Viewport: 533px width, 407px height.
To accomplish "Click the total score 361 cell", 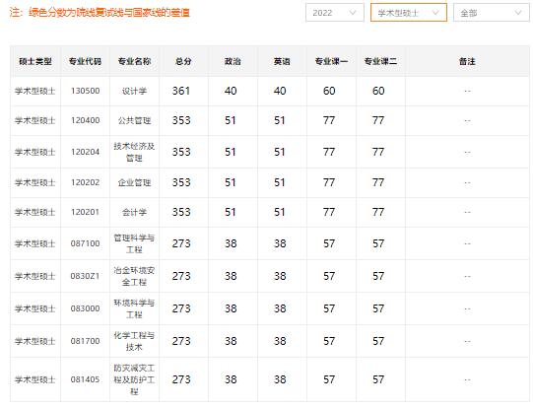I will click(181, 91).
